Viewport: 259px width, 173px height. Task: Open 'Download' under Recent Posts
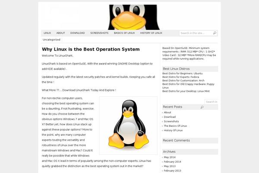170,117
